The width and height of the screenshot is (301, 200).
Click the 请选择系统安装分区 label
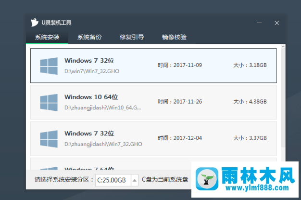(64, 180)
